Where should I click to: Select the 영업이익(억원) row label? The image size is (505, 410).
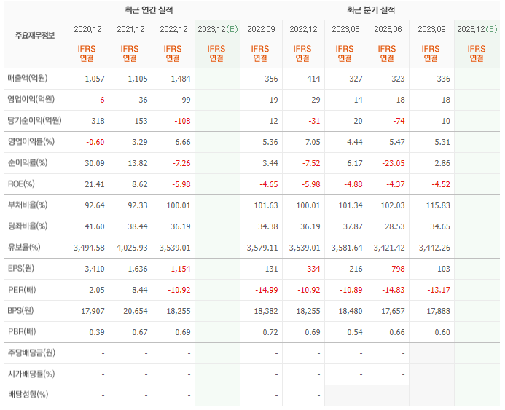pos(31,100)
